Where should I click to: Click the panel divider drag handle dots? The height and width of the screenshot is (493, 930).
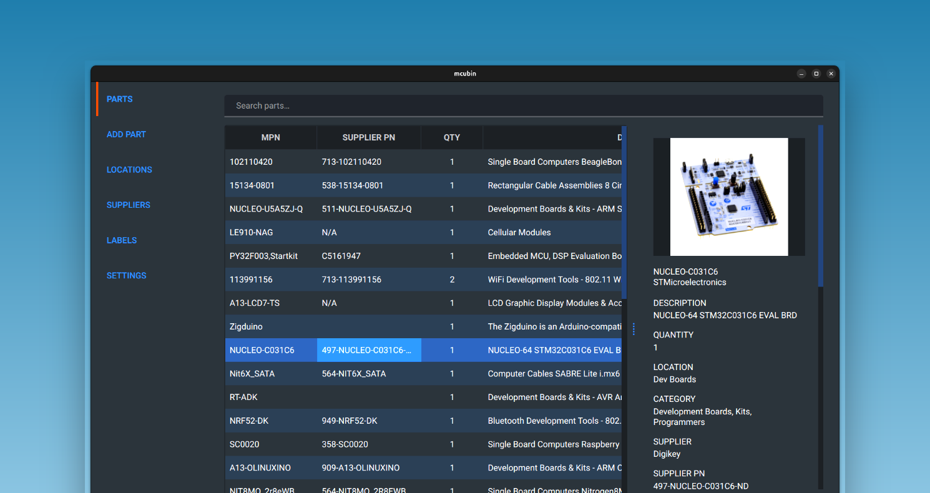tap(634, 329)
